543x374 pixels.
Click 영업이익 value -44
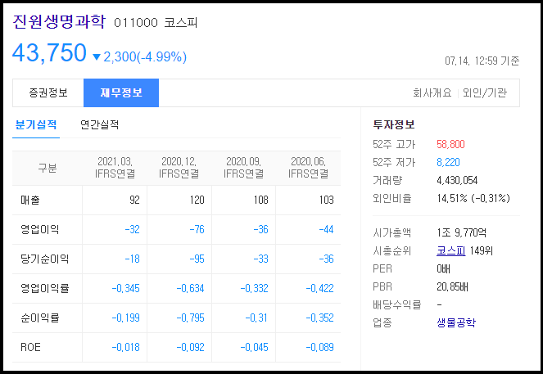(326, 229)
